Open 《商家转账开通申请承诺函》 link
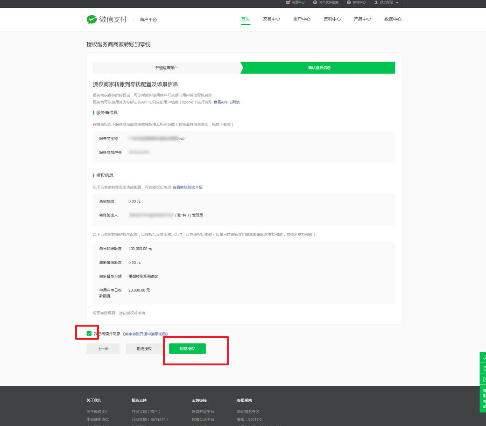 (145, 334)
